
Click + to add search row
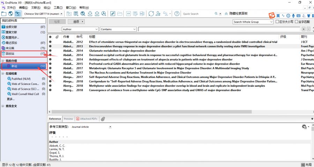pyautogui.click(x=304, y=29)
